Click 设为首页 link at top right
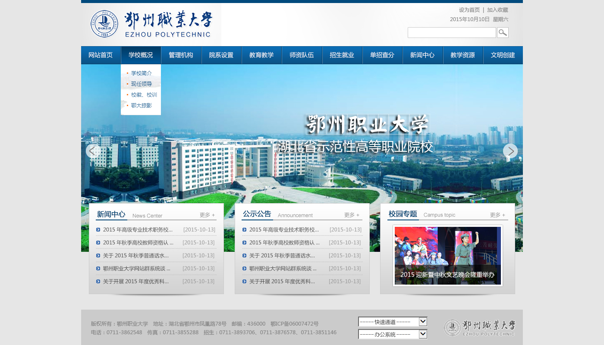The height and width of the screenshot is (345, 604). click(x=469, y=10)
